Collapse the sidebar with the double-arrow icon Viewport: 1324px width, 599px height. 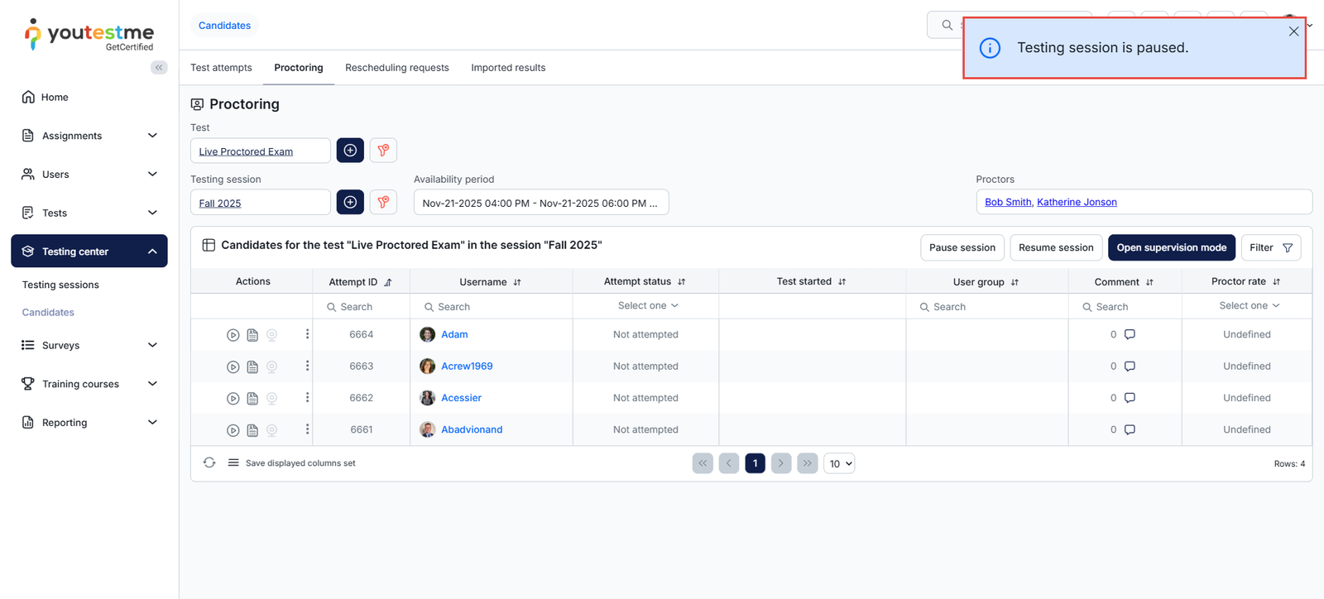159,68
